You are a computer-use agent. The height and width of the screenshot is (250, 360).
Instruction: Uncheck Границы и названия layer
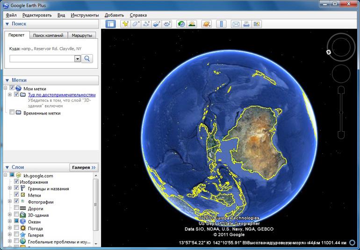[16, 188]
